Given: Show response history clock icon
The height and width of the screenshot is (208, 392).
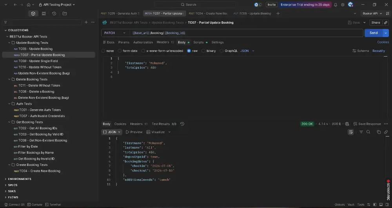Looking at the screenshot, I should tap(182, 124).
